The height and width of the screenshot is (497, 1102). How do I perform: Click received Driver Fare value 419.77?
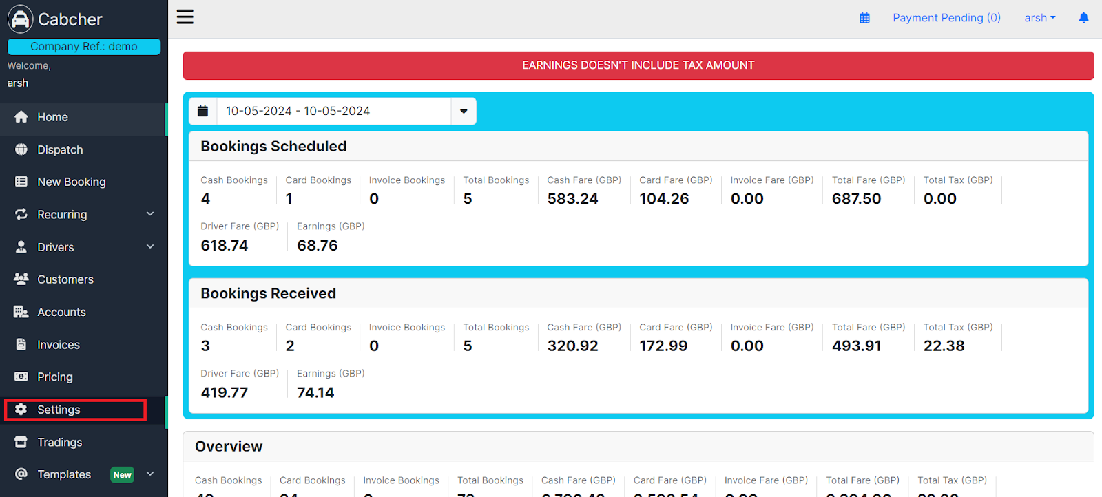[x=225, y=392]
